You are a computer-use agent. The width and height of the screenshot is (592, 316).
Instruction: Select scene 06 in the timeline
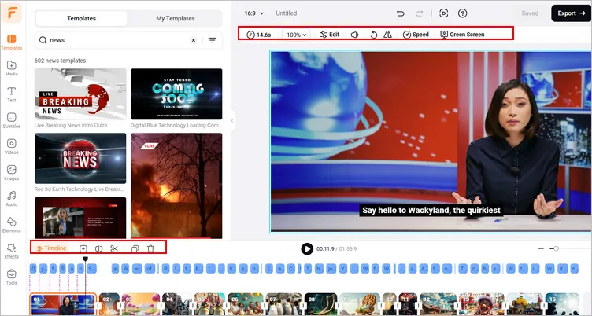coord(246,304)
